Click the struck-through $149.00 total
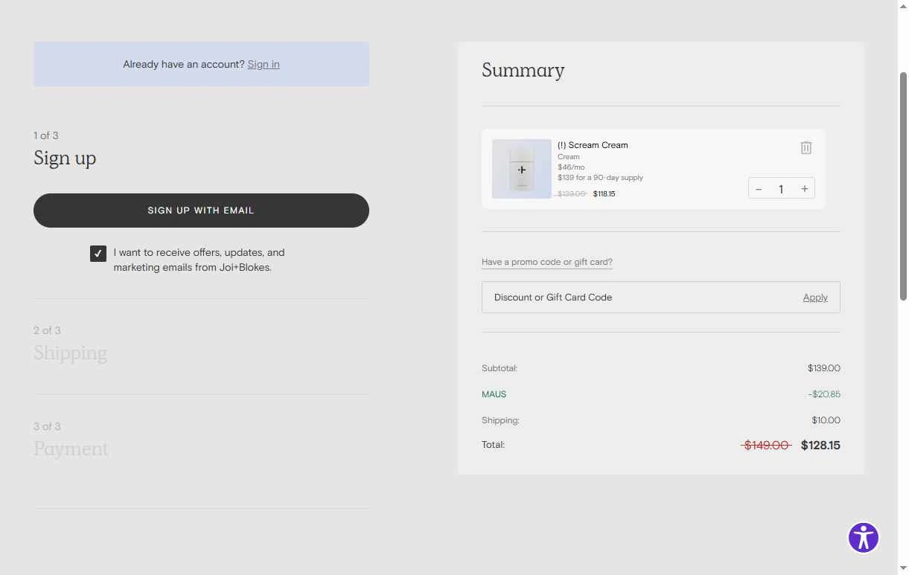This screenshot has height=575, width=909. point(766,445)
